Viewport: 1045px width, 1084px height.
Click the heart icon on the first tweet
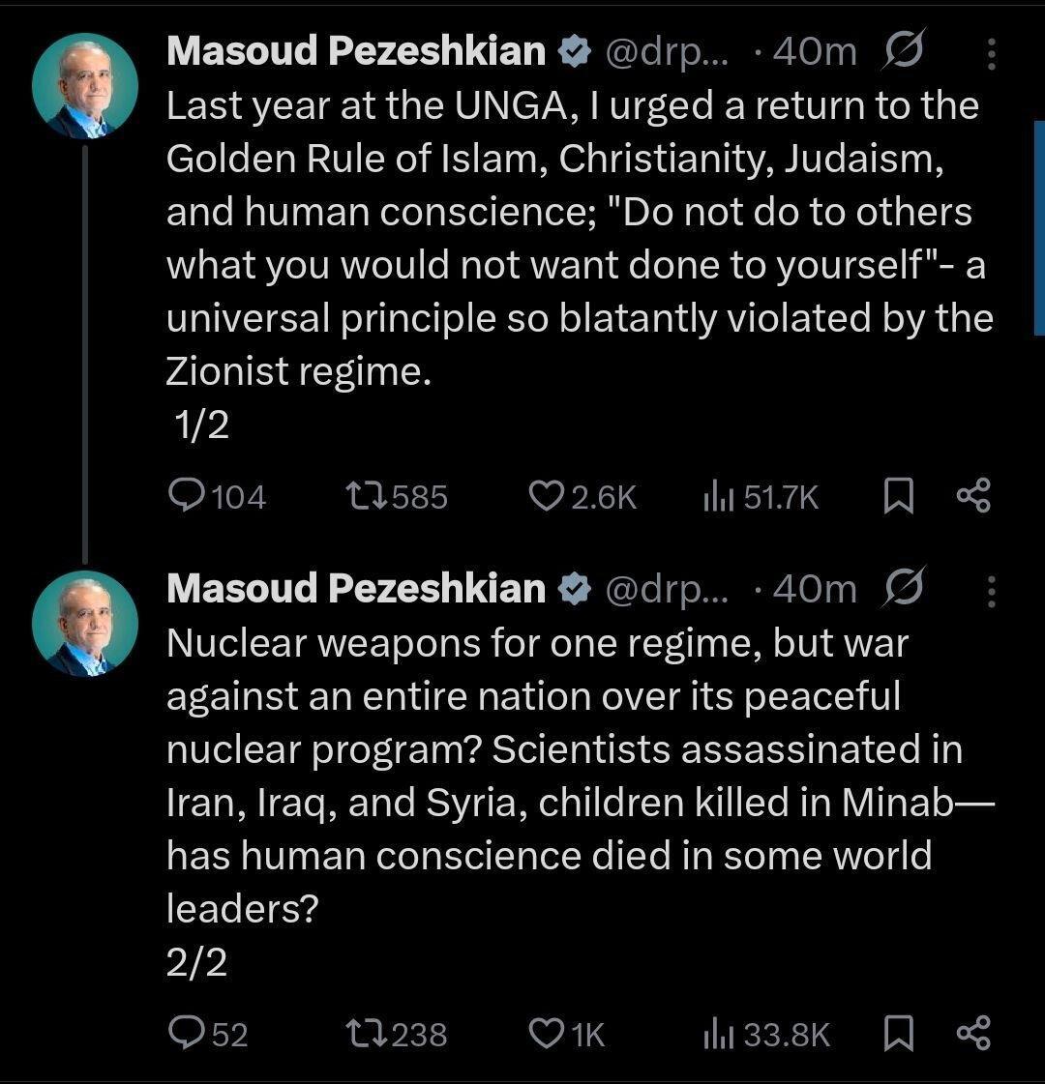pyautogui.click(x=549, y=496)
